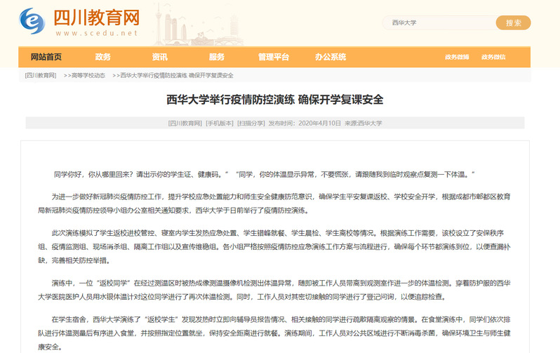The height and width of the screenshot is (353, 560).
Task: Click the 政务微信 link in the nav bar
Action: point(493,57)
